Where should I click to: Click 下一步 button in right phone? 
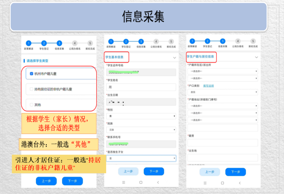[x=235, y=172]
